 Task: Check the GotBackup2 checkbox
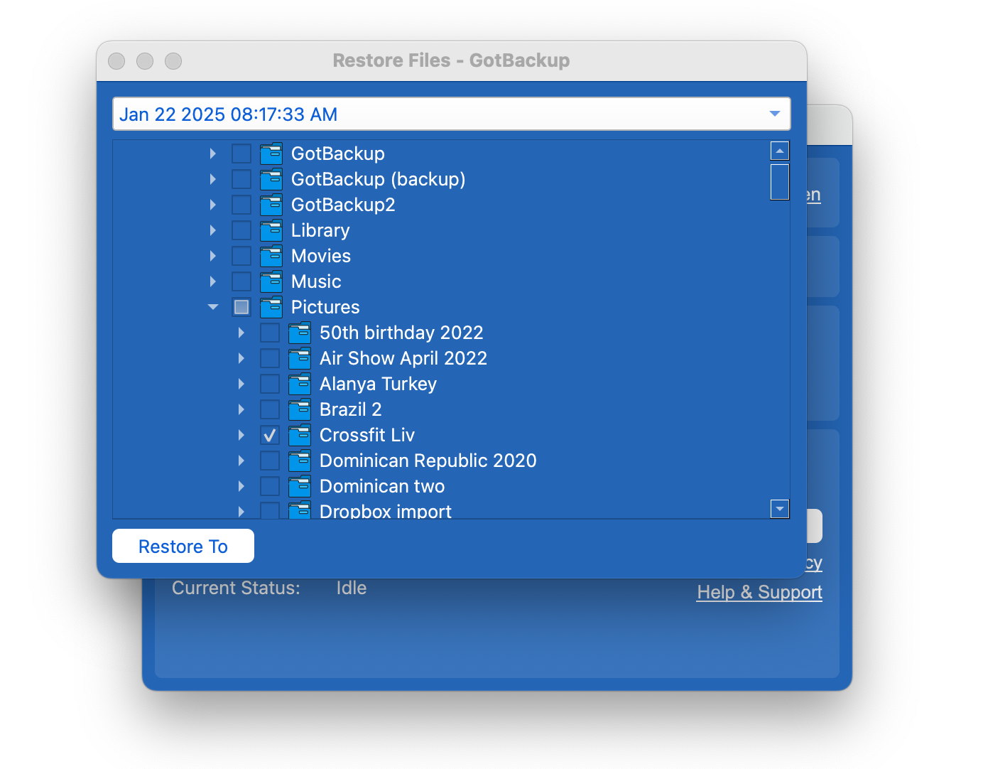pyautogui.click(x=241, y=205)
